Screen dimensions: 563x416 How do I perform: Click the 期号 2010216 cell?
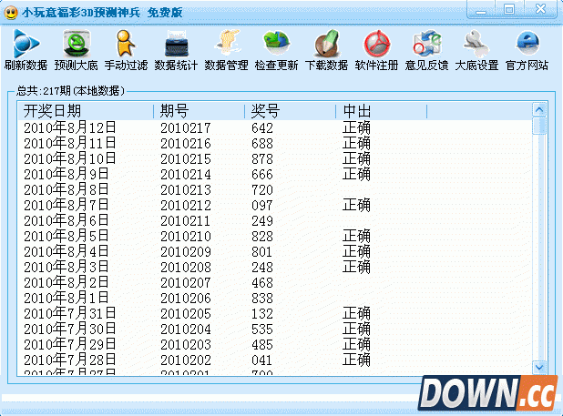click(x=186, y=144)
